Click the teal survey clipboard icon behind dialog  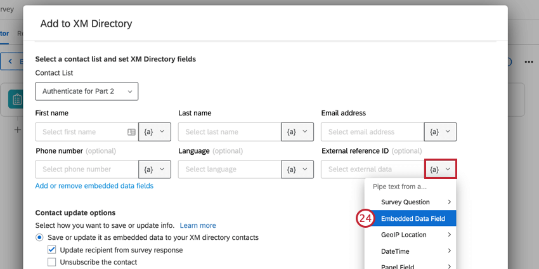(x=16, y=100)
